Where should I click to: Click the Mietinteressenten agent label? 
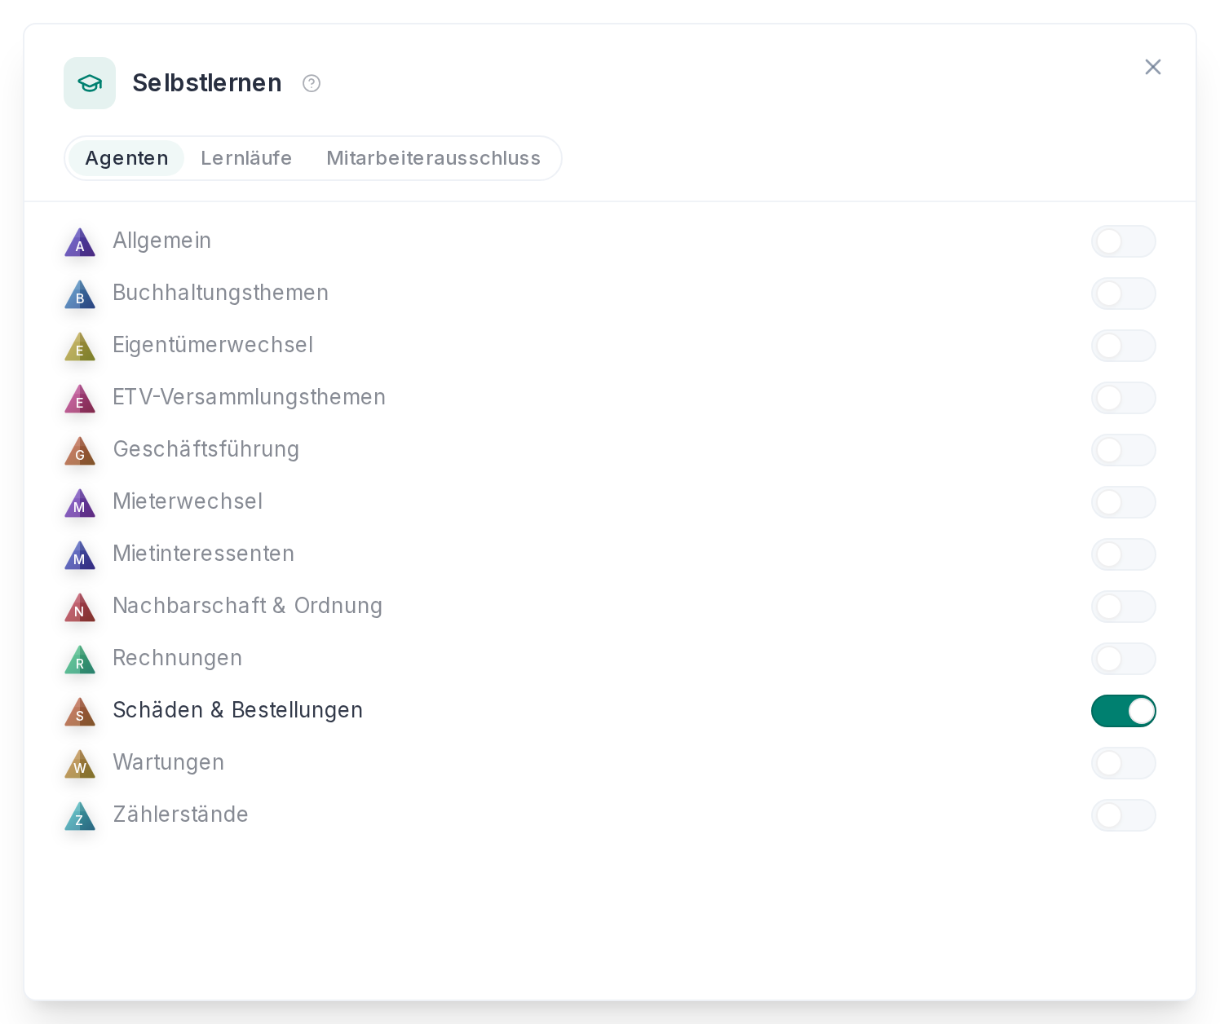coord(203,554)
